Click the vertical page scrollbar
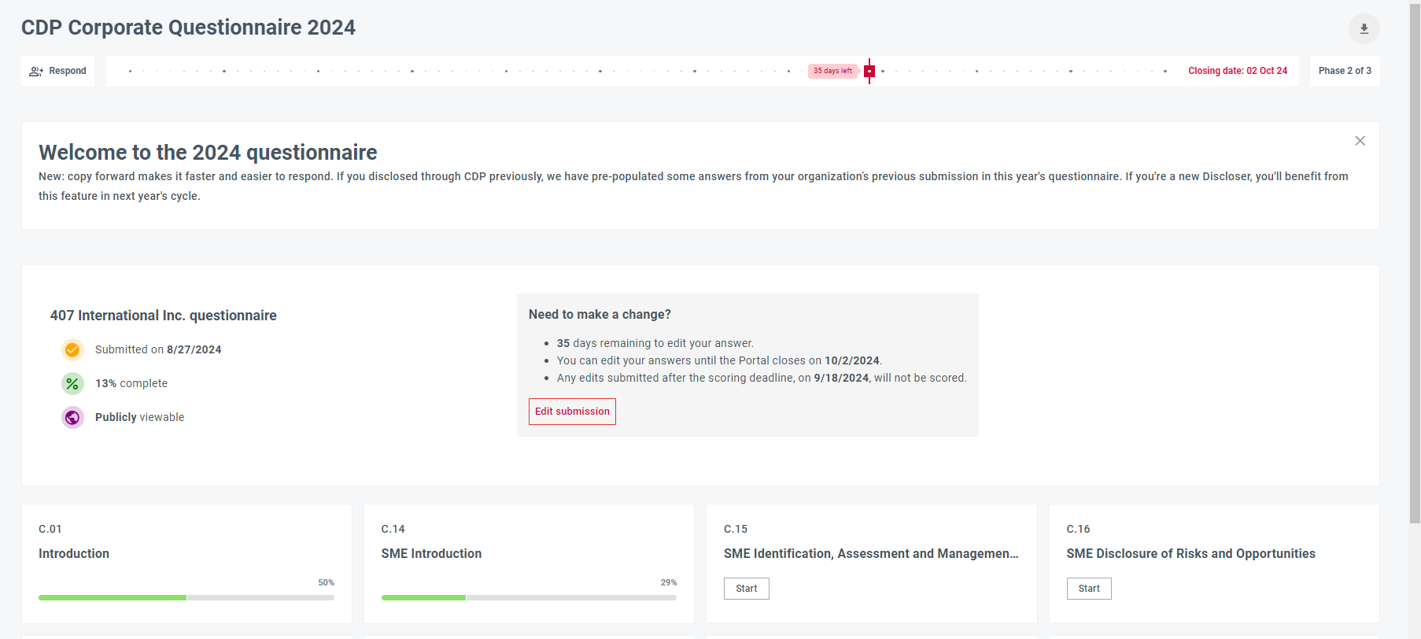The width and height of the screenshot is (1421, 639). [1415, 264]
